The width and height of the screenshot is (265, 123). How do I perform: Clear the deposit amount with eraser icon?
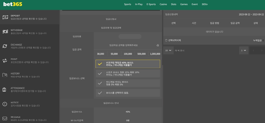click(158, 45)
